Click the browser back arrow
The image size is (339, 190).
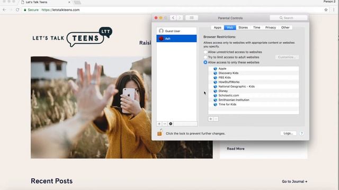coord(5,10)
